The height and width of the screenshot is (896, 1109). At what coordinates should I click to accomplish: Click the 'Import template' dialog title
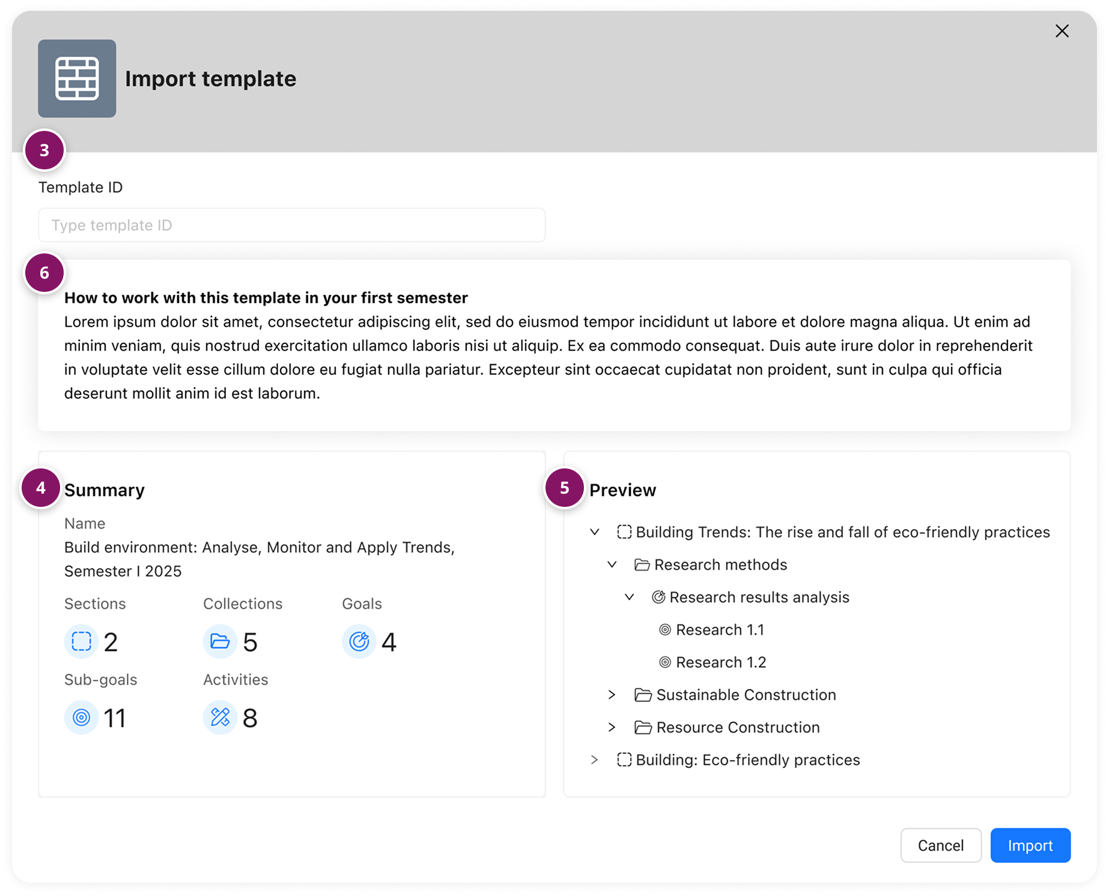(x=210, y=79)
